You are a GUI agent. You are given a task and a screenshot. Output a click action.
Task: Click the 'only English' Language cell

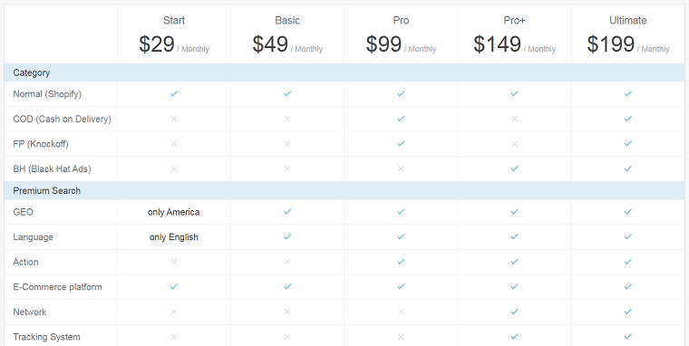(x=173, y=237)
